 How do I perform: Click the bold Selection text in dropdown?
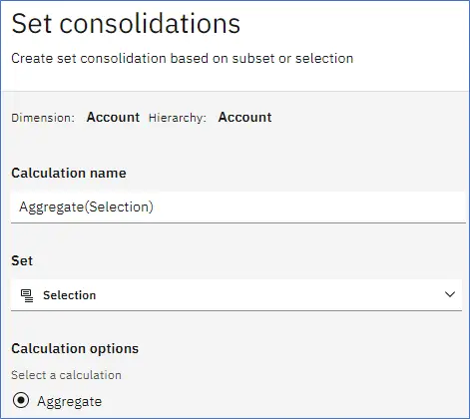[x=70, y=295]
